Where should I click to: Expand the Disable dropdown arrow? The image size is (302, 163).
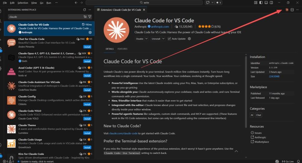146,39
